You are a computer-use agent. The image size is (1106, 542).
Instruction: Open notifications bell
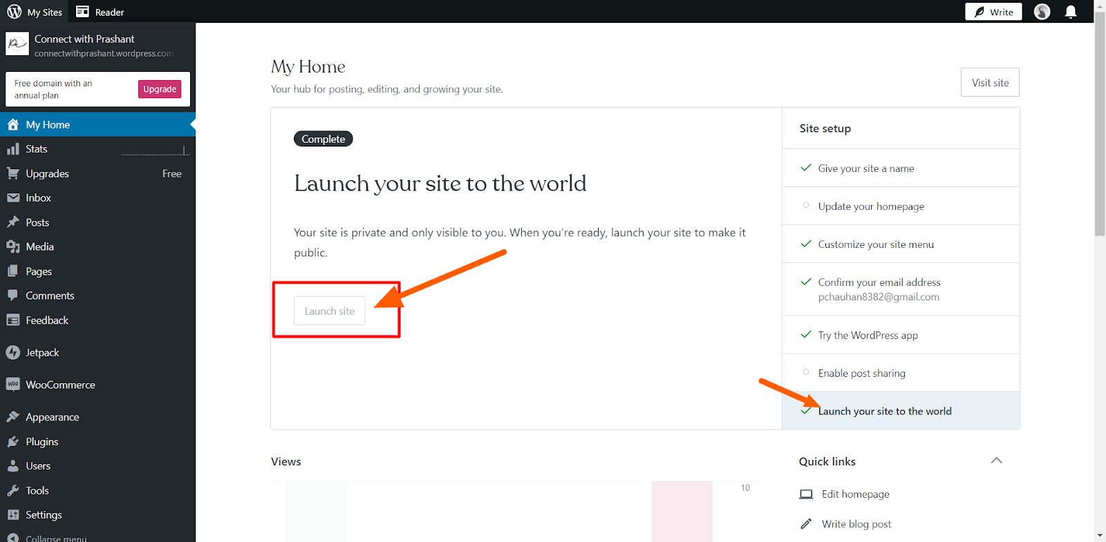[1071, 12]
